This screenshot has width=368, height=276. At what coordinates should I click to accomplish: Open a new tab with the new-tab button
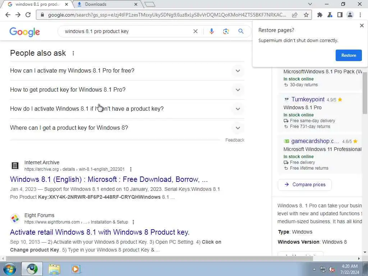[150, 4]
